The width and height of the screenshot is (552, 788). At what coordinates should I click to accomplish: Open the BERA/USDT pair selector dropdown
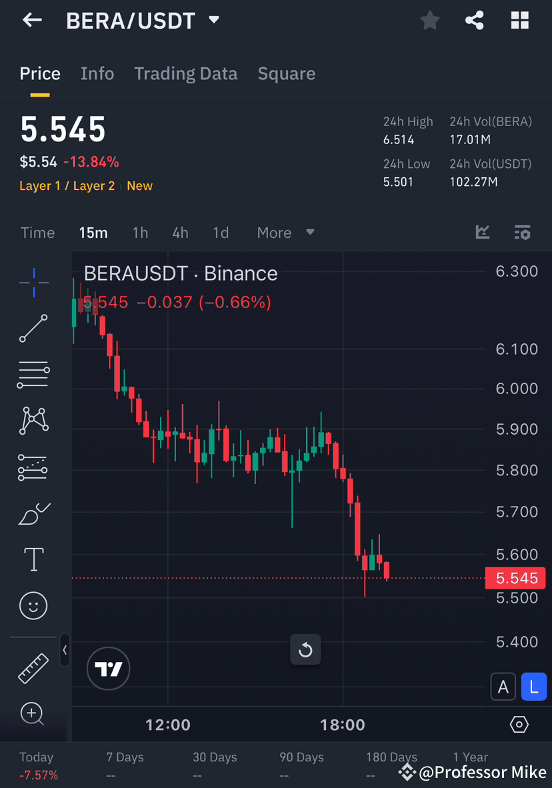[x=213, y=21]
